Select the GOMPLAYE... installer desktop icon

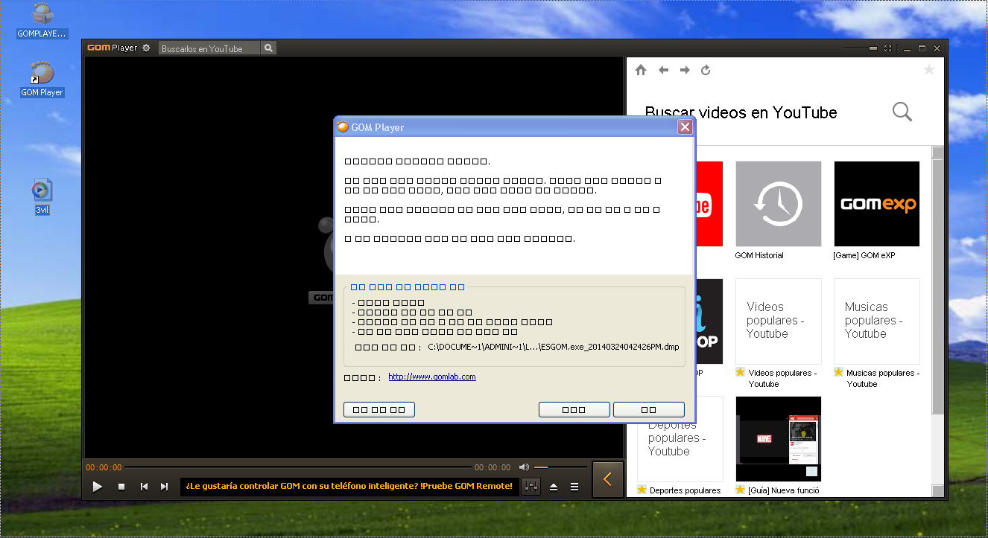coord(42,21)
